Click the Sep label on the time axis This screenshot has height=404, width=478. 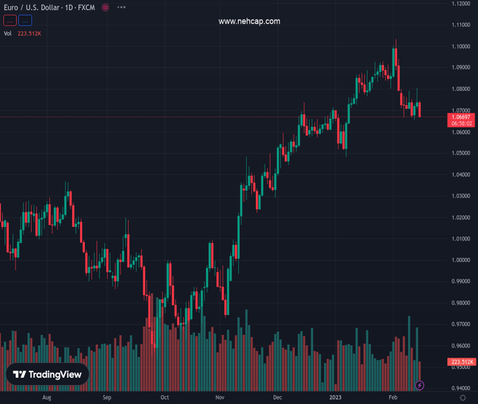[x=106, y=398]
